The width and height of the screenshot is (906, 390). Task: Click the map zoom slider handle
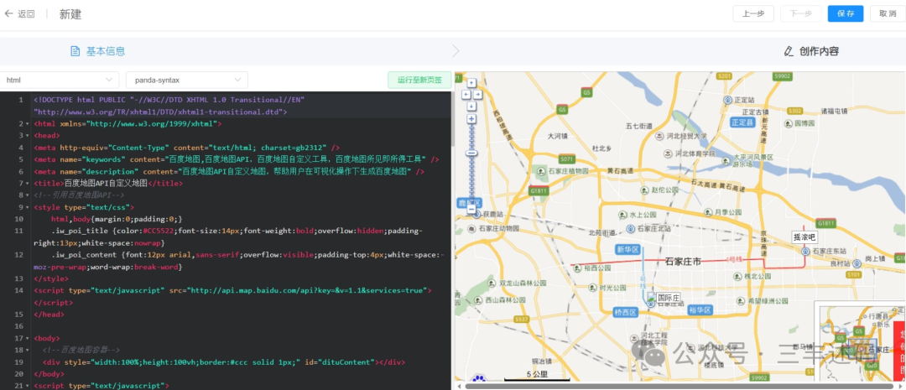(471, 153)
